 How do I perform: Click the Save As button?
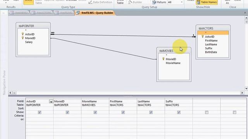click(x=227, y=2)
